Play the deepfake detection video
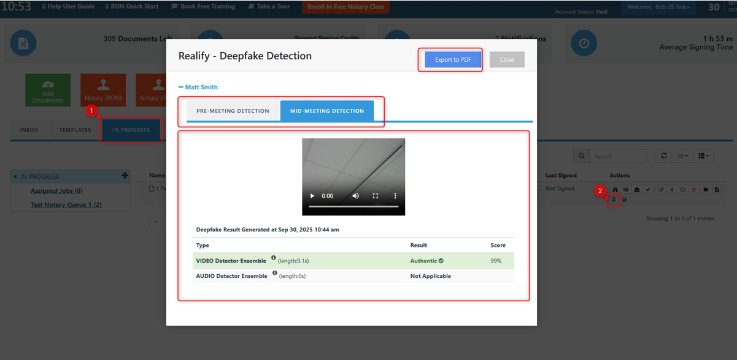The width and height of the screenshot is (737, 360). (312, 196)
